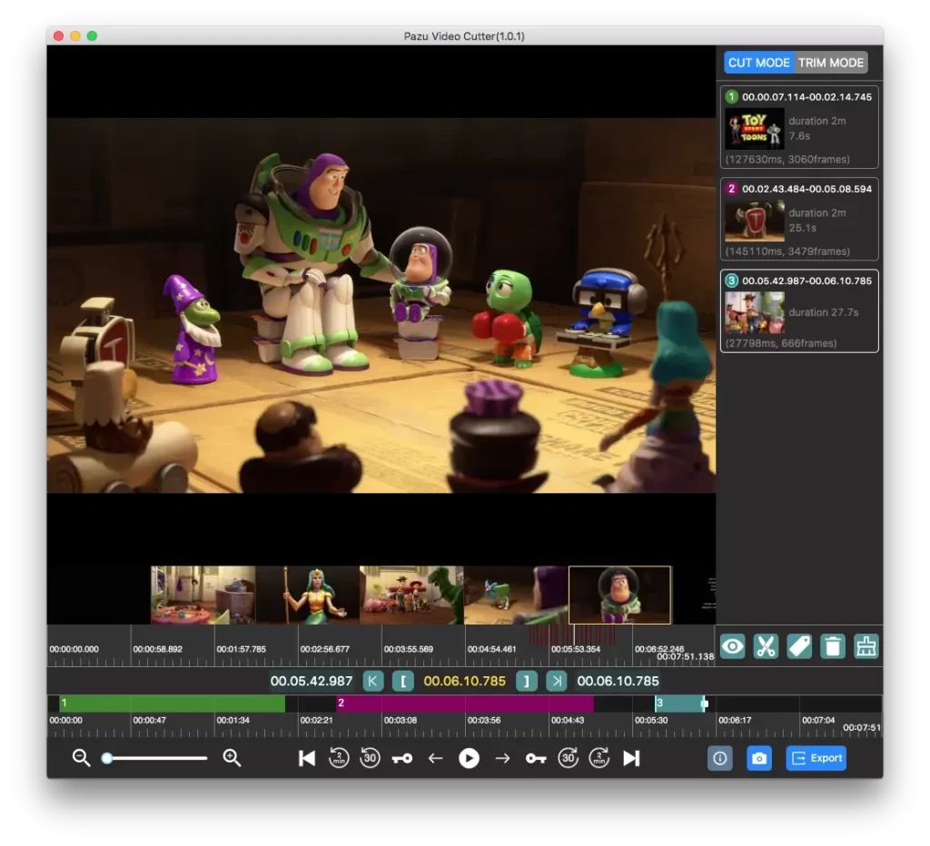Rewind 2 minutes button
Image resolution: width=930 pixels, height=846 pixels.
point(339,758)
